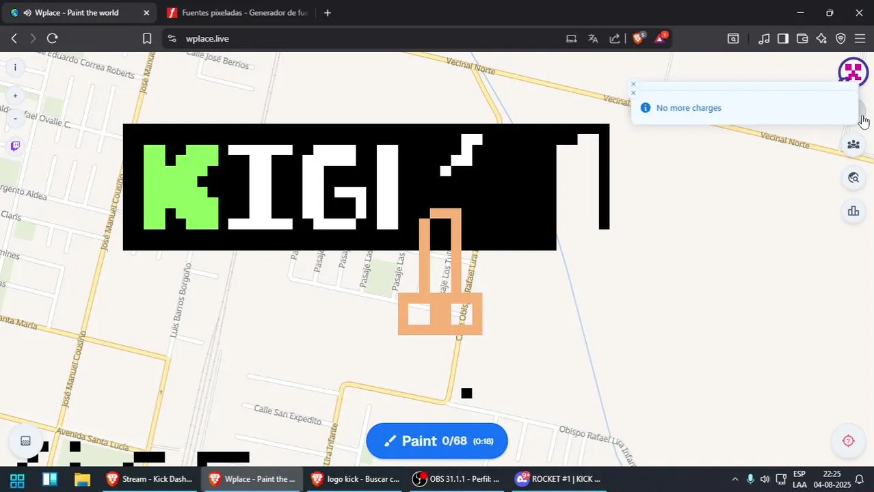Open the info button on the map

15,67
